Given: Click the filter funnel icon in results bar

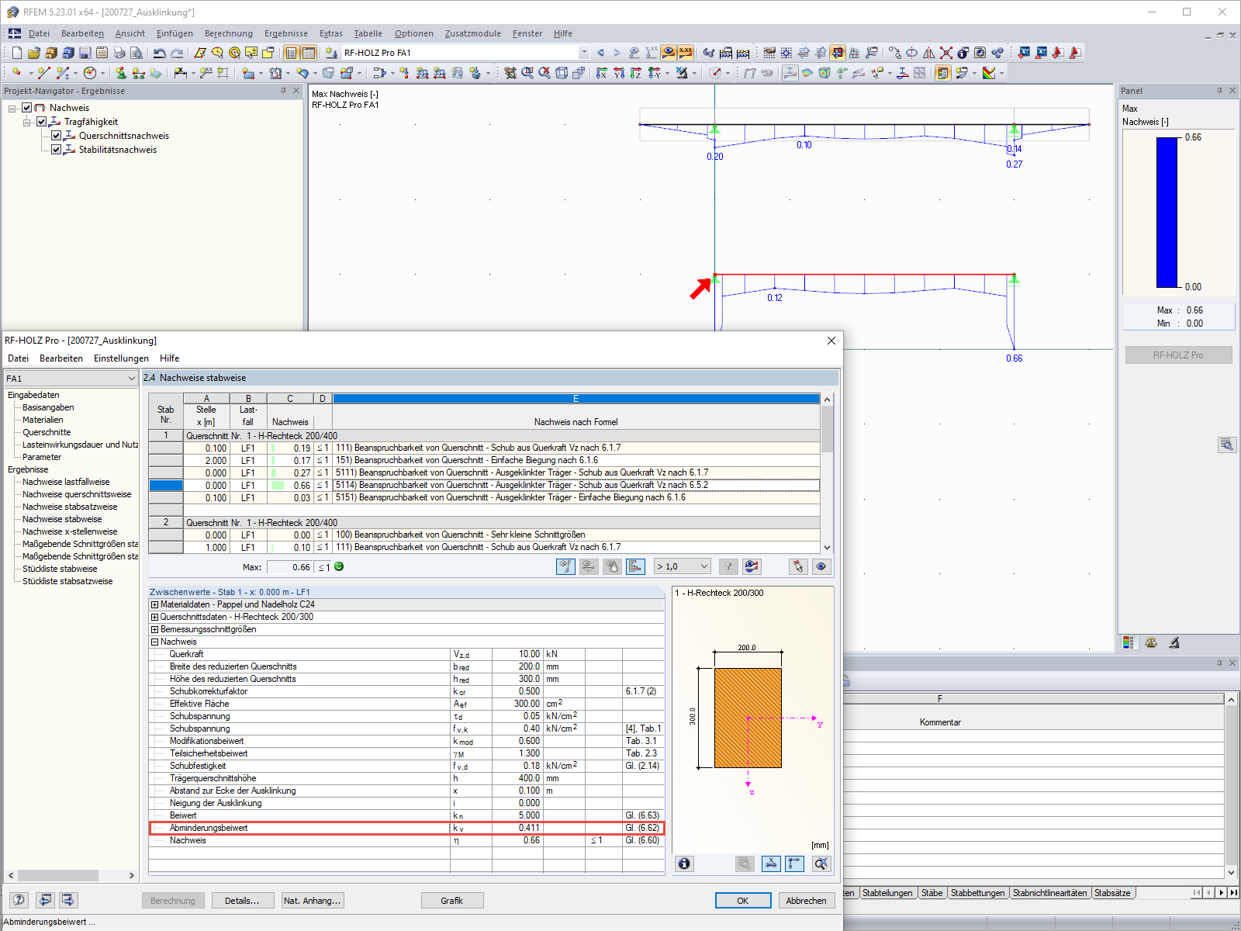Looking at the screenshot, I should [x=728, y=567].
